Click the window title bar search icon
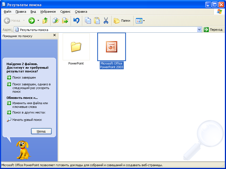Viewport: 226px width, 169px height. click(x=4, y=5)
